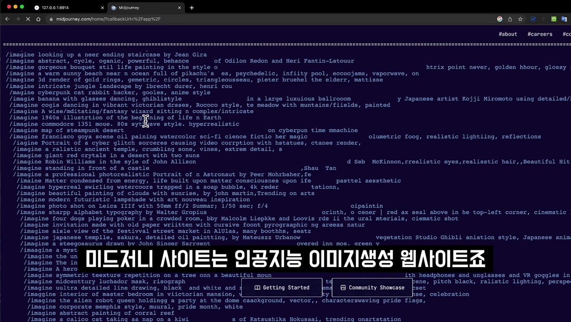Click the text "aisle view of the festivval street market"
The image size is (571, 322).
pos(126,231)
